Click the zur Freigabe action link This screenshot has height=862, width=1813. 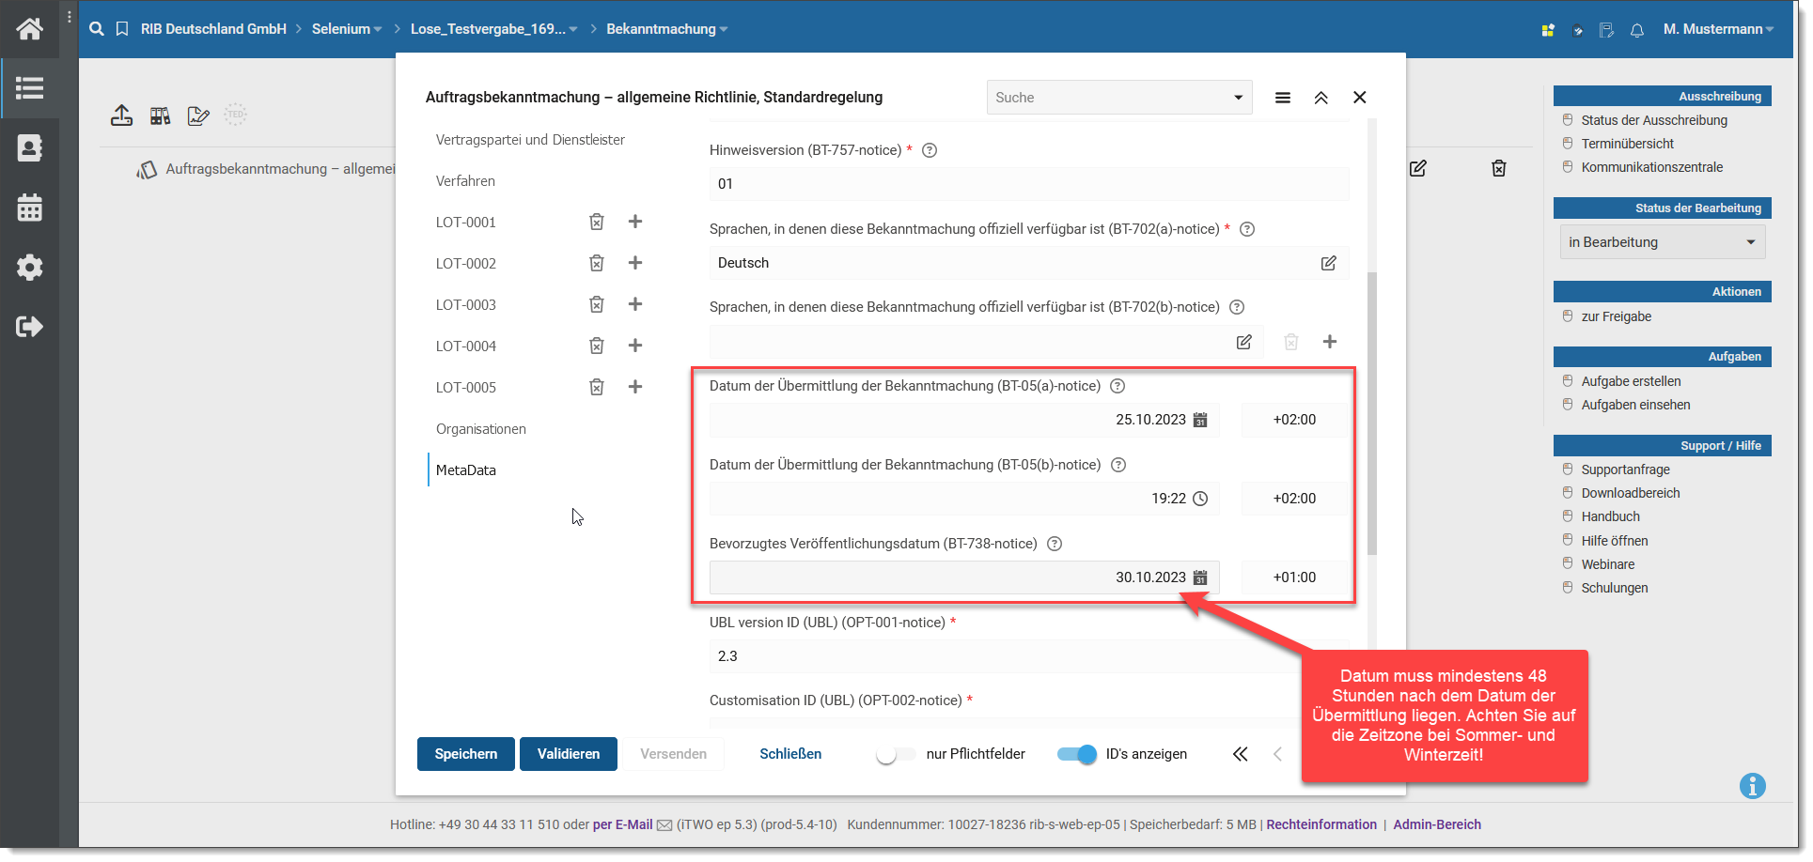click(1616, 316)
